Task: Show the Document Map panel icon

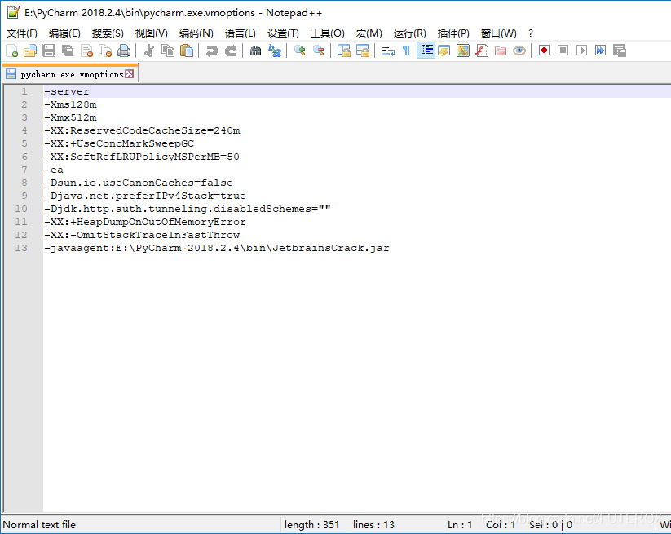Action: click(463, 51)
